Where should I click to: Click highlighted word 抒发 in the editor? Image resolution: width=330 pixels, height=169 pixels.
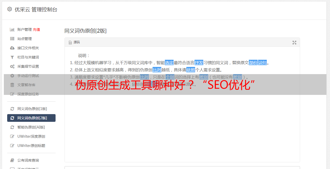click(x=199, y=63)
